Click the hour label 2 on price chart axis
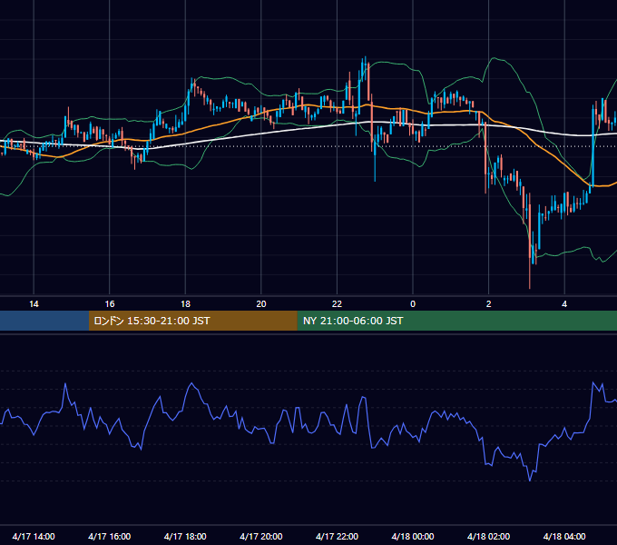This screenshot has height=545, width=617. [x=489, y=304]
